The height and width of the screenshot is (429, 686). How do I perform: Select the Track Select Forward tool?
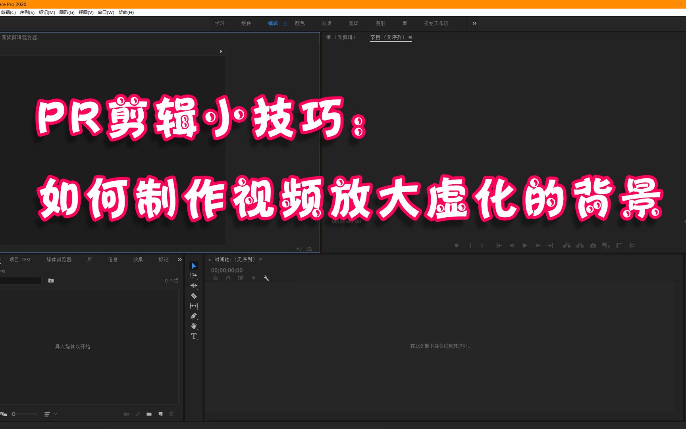194,275
